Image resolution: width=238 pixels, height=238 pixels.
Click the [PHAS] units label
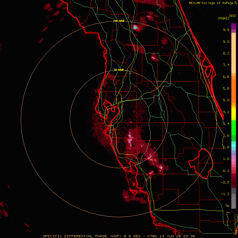pyautogui.click(x=223, y=18)
